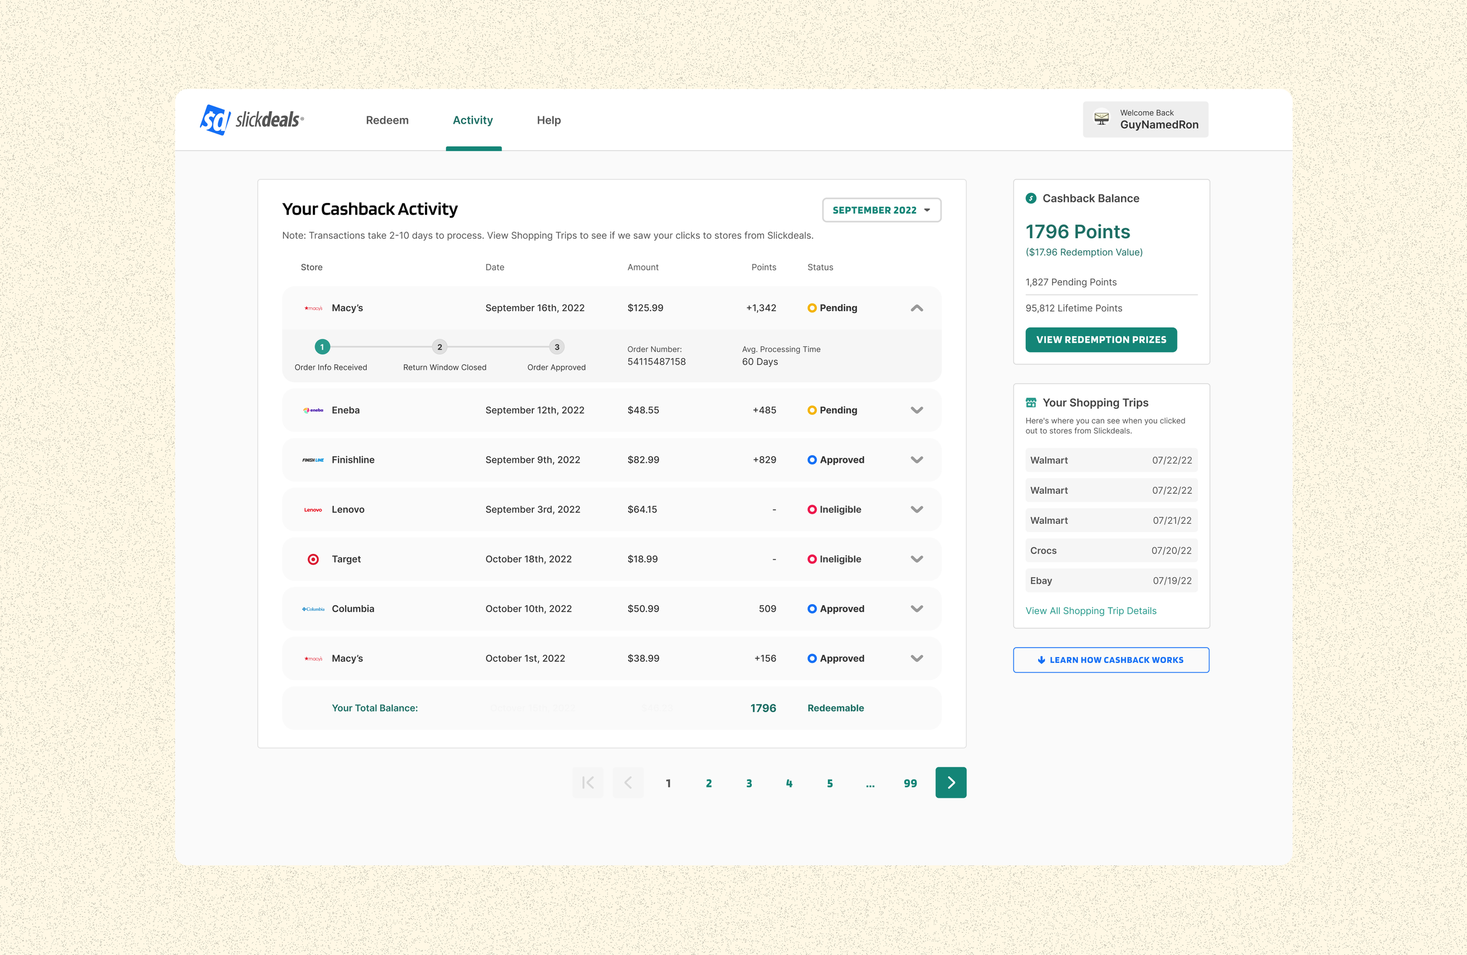The image size is (1467, 955).
Task: Open View All Shopping Trip Details link
Action: point(1090,611)
